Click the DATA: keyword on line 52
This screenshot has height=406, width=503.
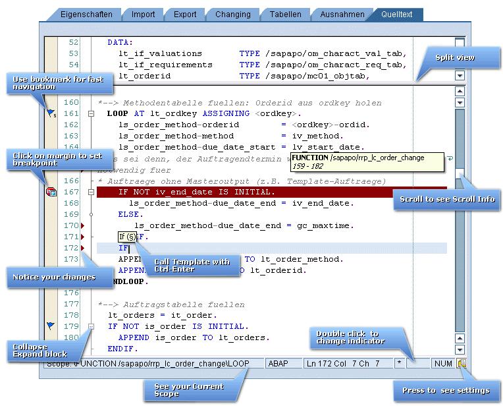pyautogui.click(x=120, y=42)
